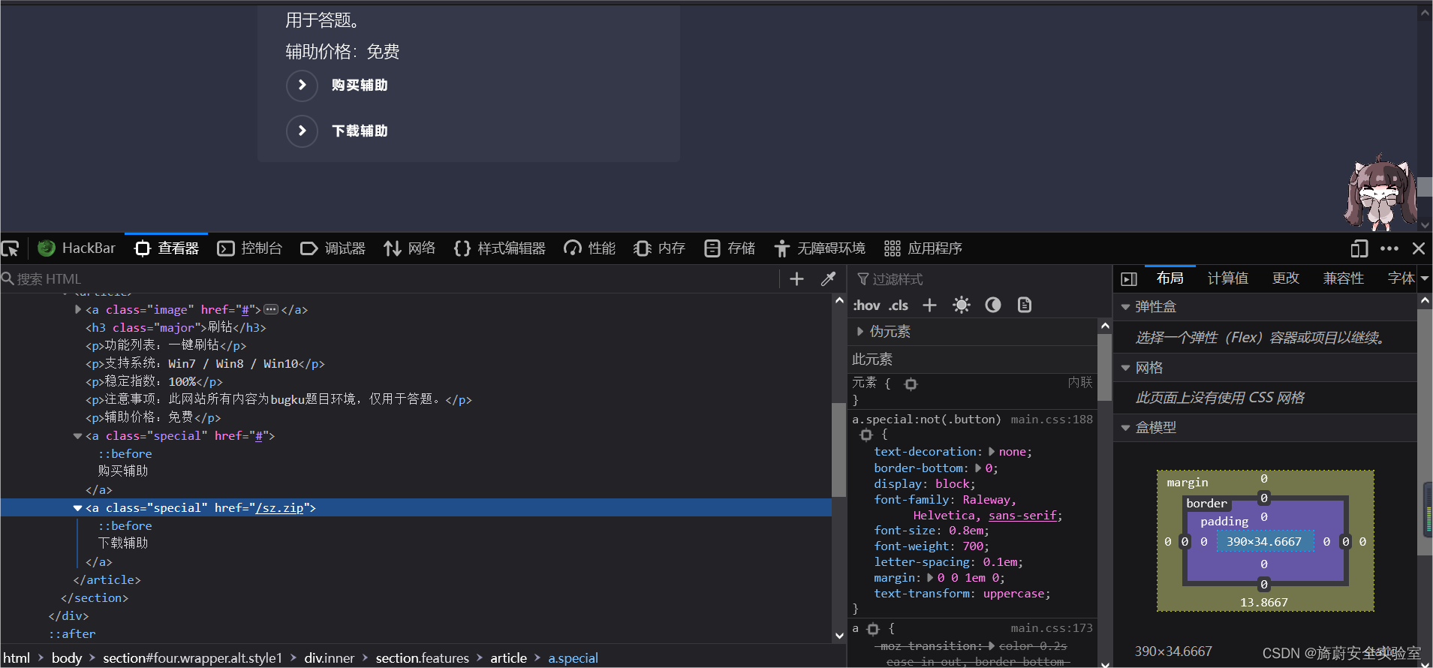Toggle light color scheme simulation

point(962,305)
